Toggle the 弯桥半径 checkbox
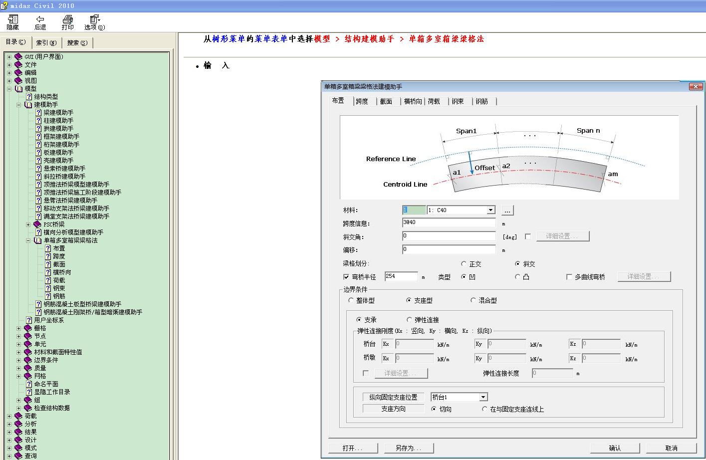The height and width of the screenshot is (460, 706). [346, 277]
